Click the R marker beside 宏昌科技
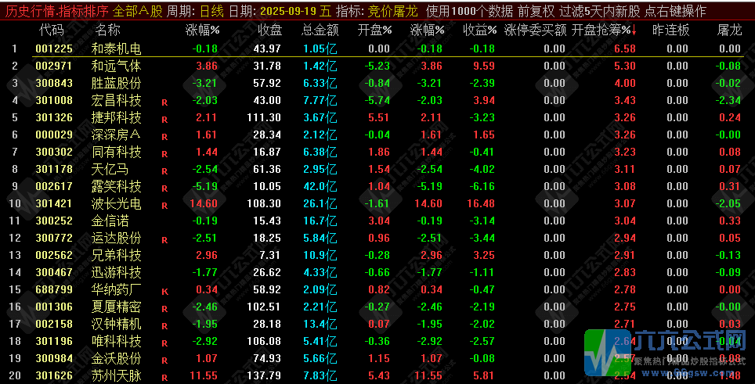 (164, 101)
